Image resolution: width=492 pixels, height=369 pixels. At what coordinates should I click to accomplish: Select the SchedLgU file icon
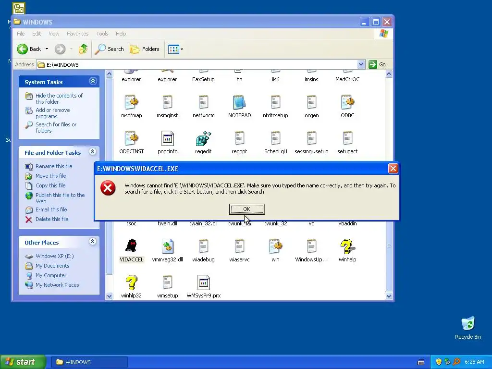point(275,138)
